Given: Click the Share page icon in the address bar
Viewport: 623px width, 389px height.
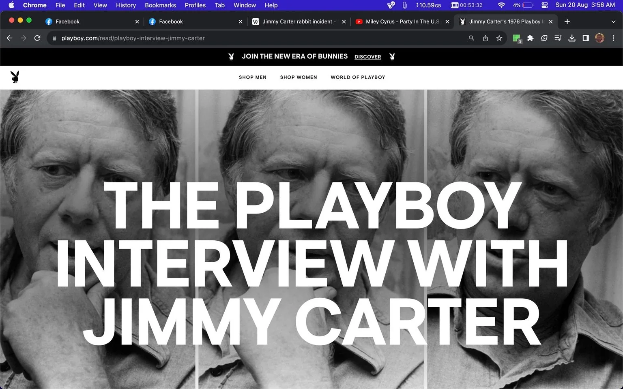Looking at the screenshot, I should pos(486,38).
